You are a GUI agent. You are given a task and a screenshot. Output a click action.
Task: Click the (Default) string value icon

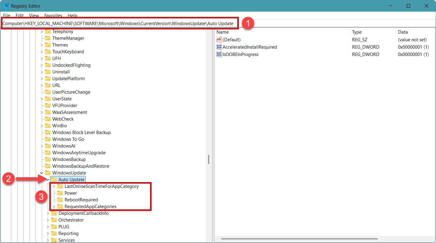[x=219, y=40]
